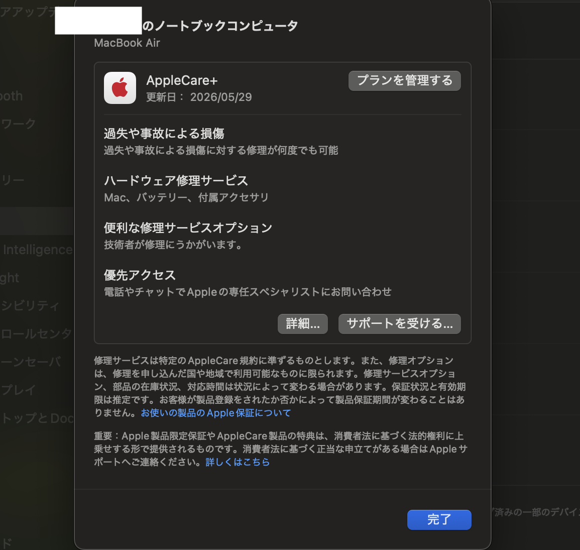Click the サポートを受ける... button
Viewport: 580px width, 550px height.
(x=400, y=324)
